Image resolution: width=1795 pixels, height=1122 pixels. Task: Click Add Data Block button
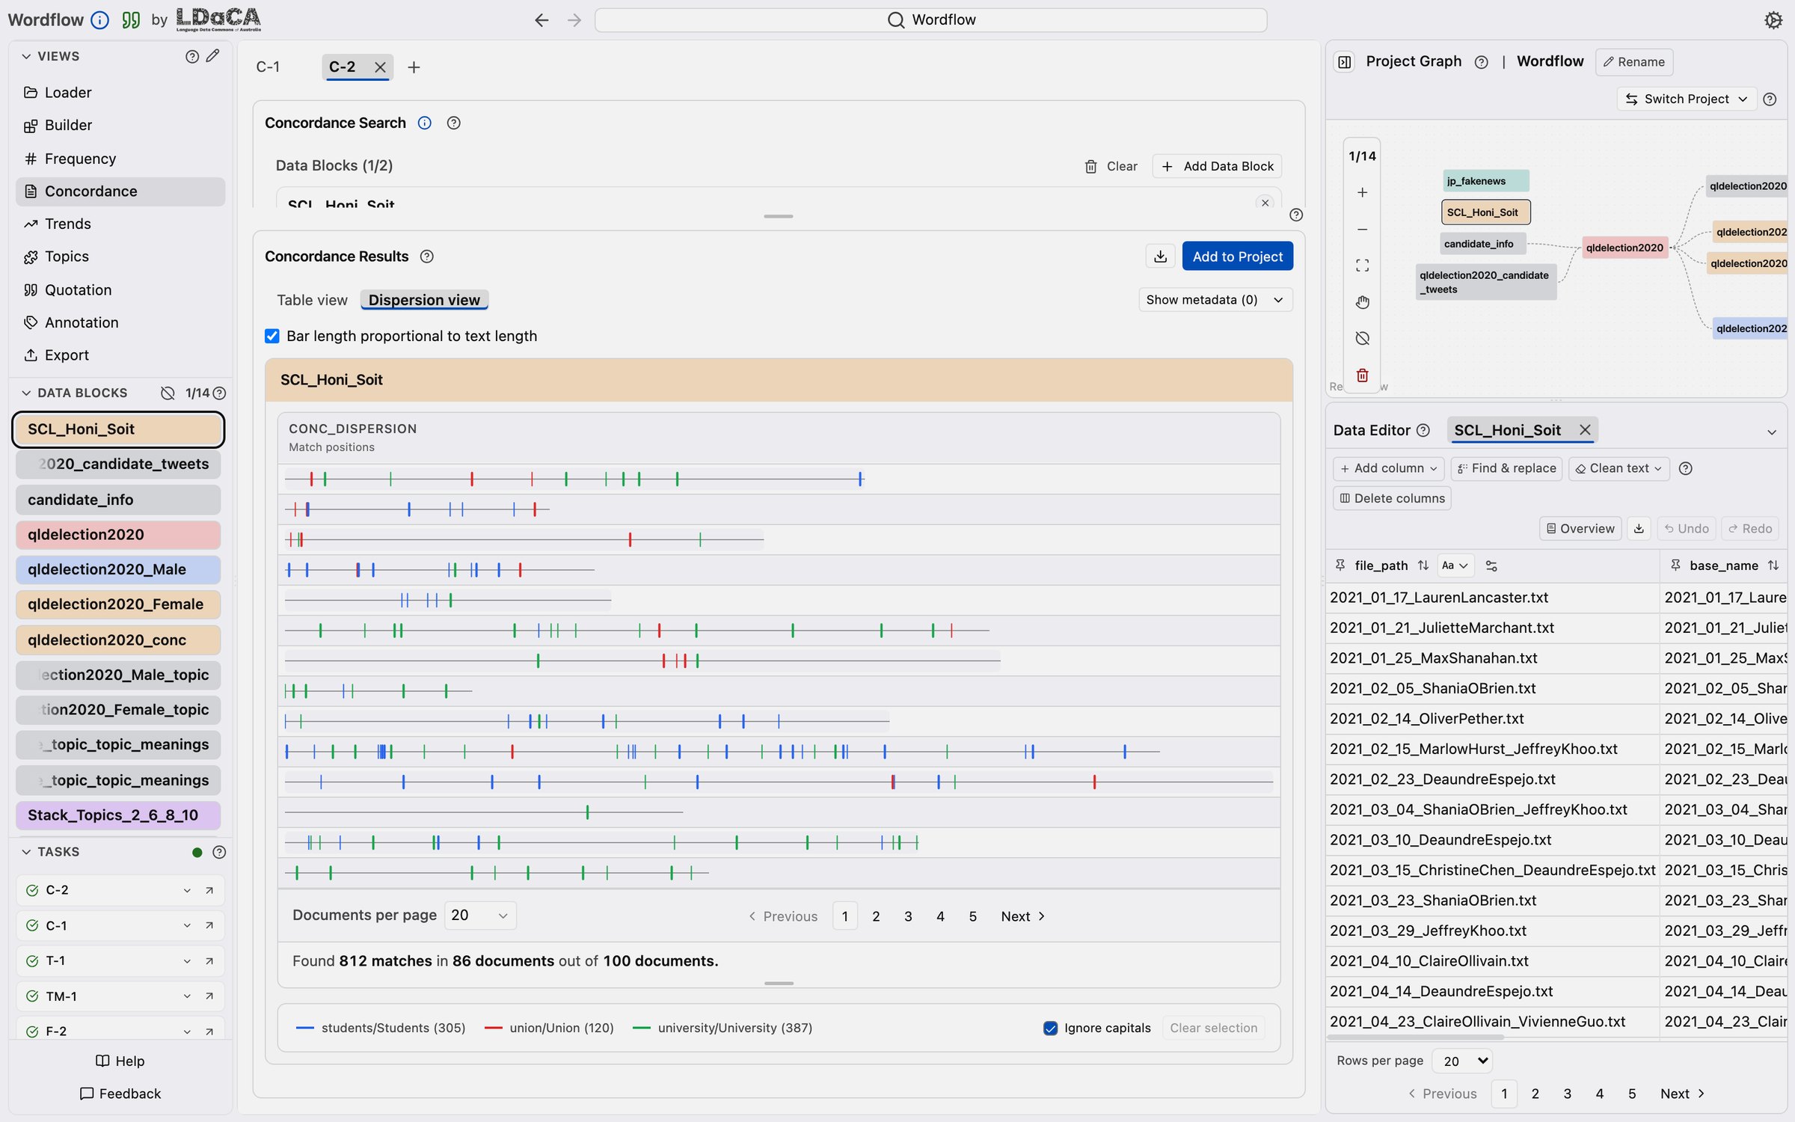(x=1218, y=166)
